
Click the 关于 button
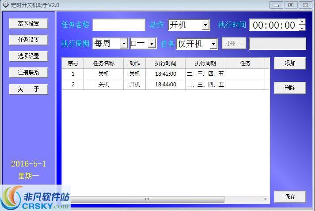tap(29, 89)
